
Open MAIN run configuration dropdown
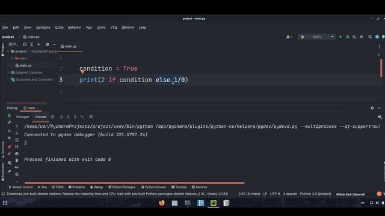(316, 37)
